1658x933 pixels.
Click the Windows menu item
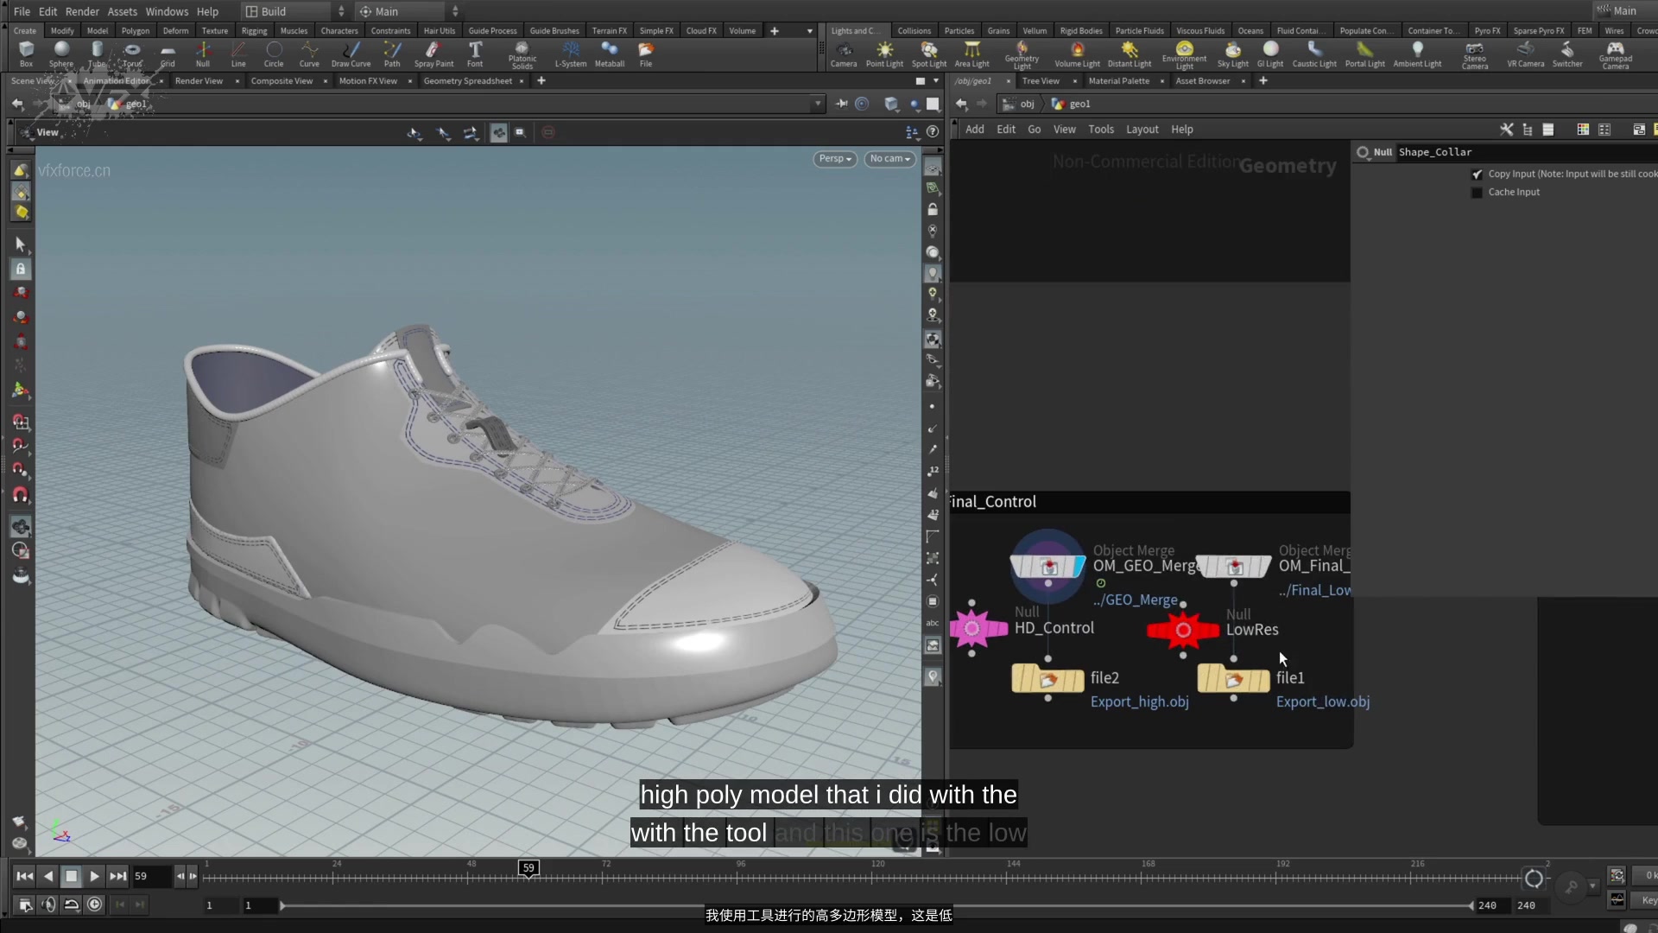[x=168, y=10]
